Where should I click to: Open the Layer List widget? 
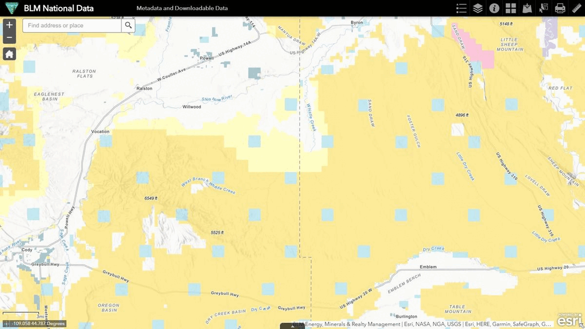pos(478,8)
